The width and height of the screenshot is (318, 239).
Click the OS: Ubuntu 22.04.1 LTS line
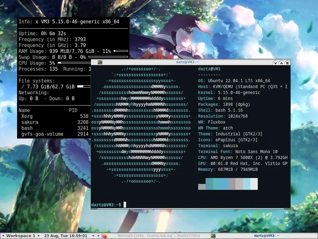click(234, 81)
